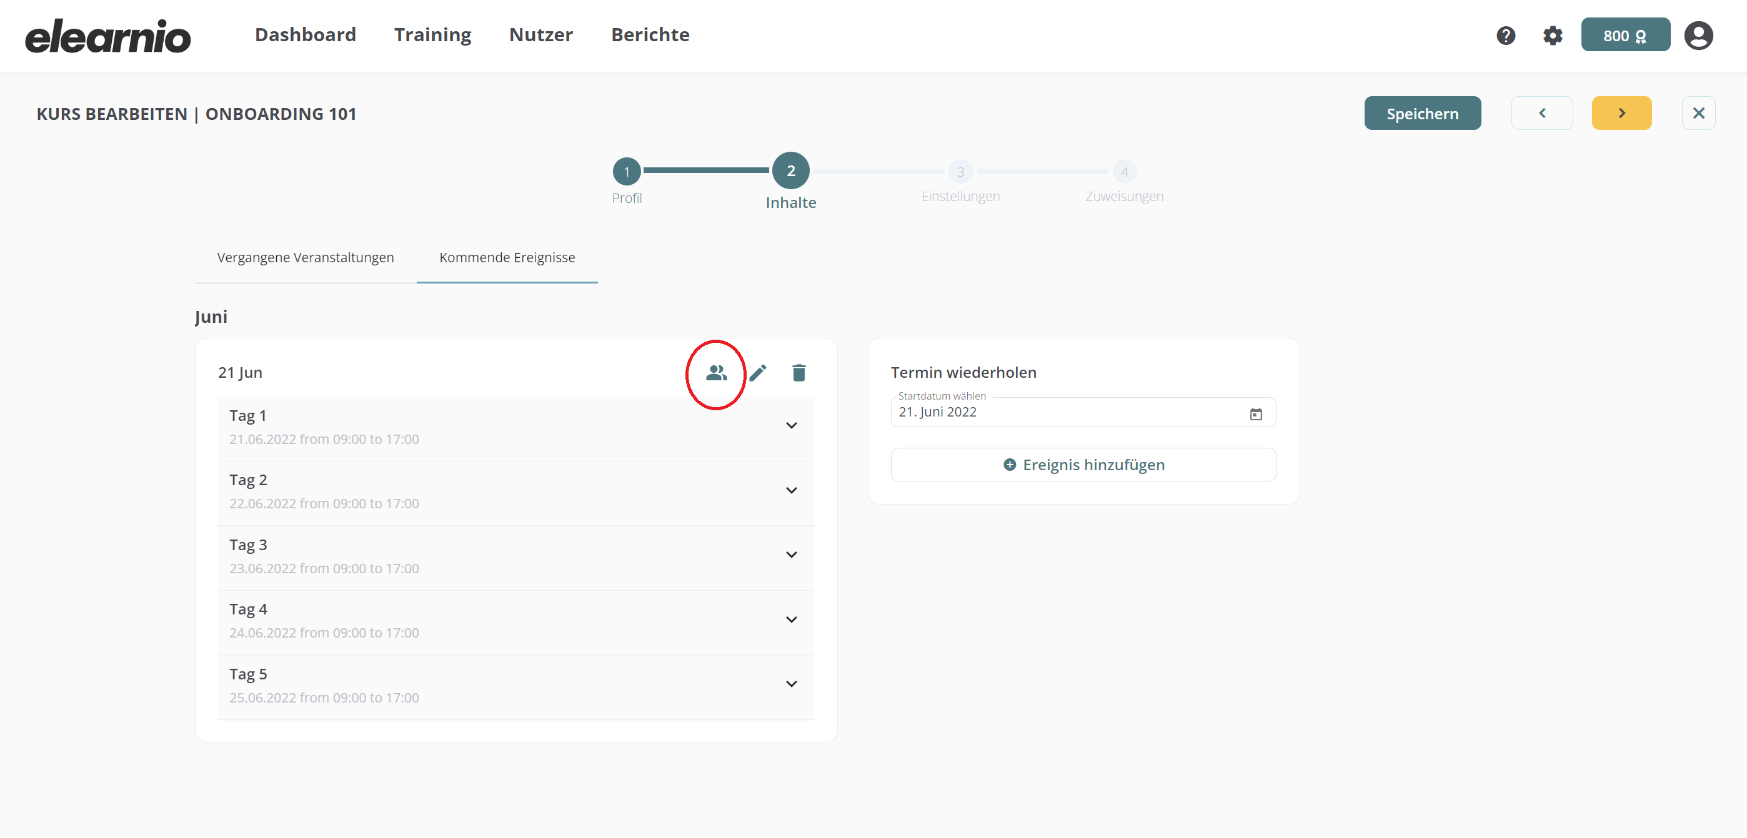
Task: Open participants icon for 21 Jun event
Action: [x=716, y=373]
